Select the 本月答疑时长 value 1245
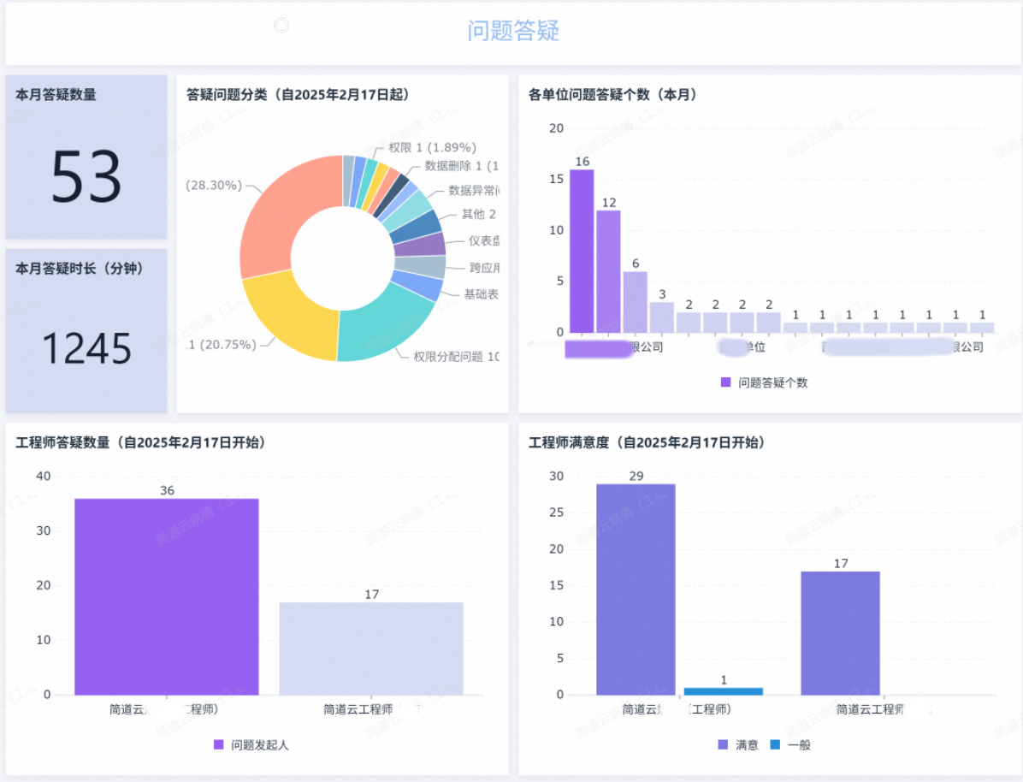Viewport: 1023px width, 782px height. pyautogui.click(x=86, y=348)
